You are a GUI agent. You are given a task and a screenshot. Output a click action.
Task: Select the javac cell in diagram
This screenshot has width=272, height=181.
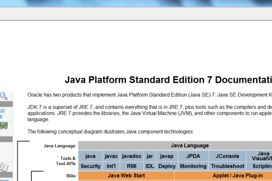pyautogui.click(x=111, y=156)
